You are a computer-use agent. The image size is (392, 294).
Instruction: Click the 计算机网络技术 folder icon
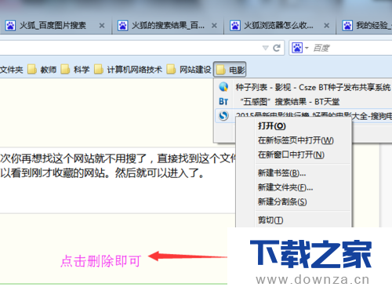click(x=98, y=69)
